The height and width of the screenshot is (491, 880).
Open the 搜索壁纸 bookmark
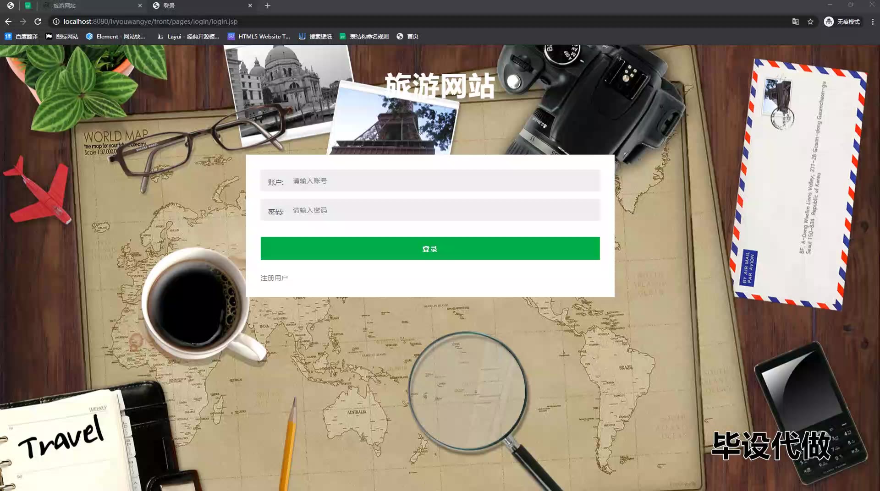315,36
